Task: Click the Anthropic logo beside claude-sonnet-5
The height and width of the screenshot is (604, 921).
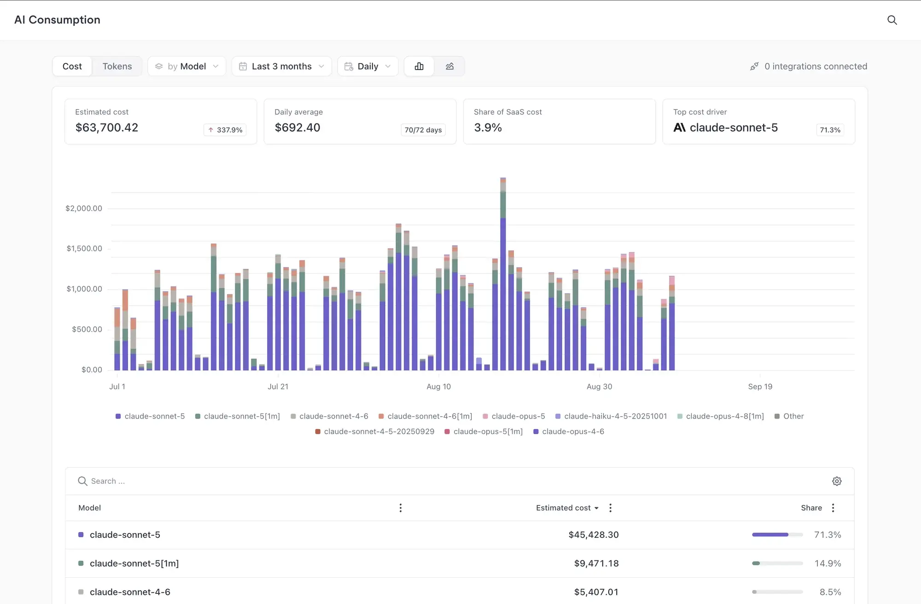Action: (680, 128)
